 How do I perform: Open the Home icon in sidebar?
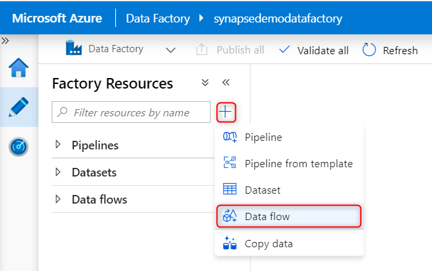19,67
